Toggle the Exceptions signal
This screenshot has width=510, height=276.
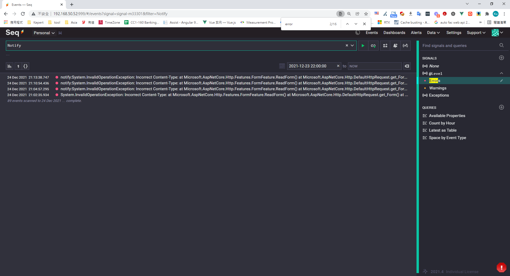tap(439, 95)
